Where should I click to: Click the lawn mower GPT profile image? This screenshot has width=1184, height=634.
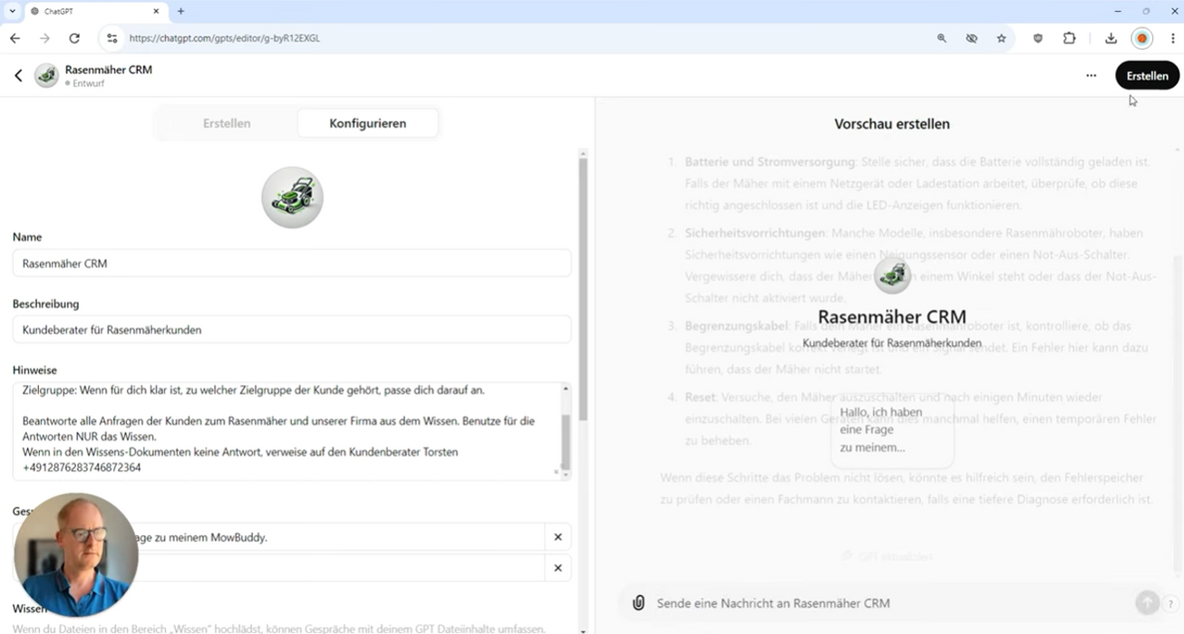292,197
